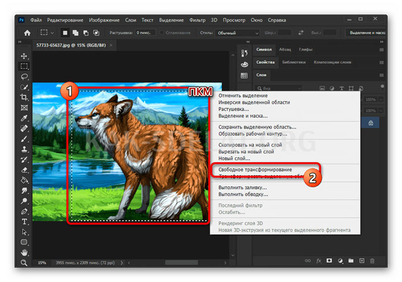Screen dimensions: 402x282
Task: Open the History panel icon
Action: click(244, 53)
